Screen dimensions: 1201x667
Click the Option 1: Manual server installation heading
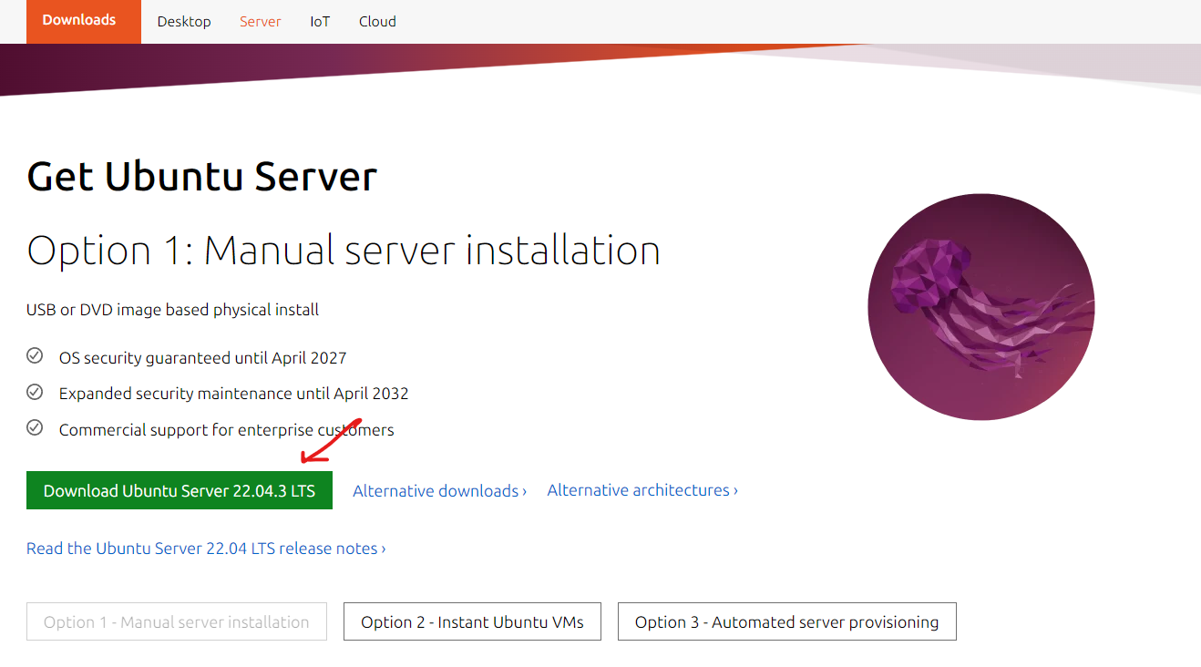[343, 251]
